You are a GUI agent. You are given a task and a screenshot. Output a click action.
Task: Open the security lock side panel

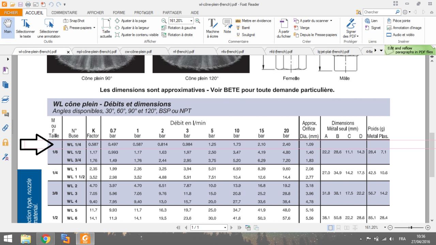pyautogui.click(x=5, y=142)
